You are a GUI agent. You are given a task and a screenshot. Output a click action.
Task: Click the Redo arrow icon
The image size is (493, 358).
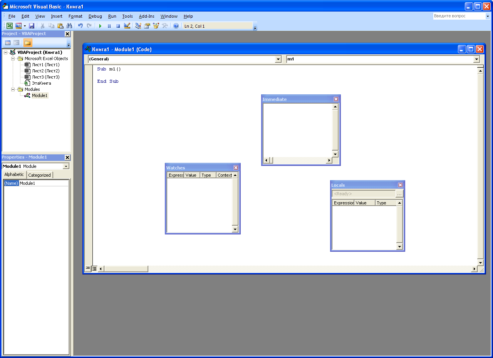click(x=89, y=26)
